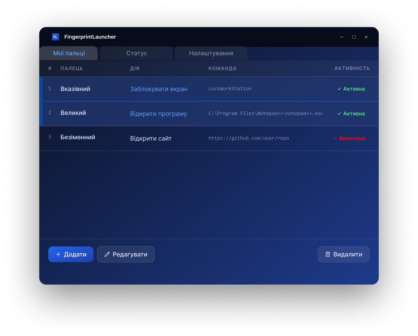This screenshot has width=418, height=336.
Task: Minimize the FingerprintLauncher window
Action: (342, 37)
